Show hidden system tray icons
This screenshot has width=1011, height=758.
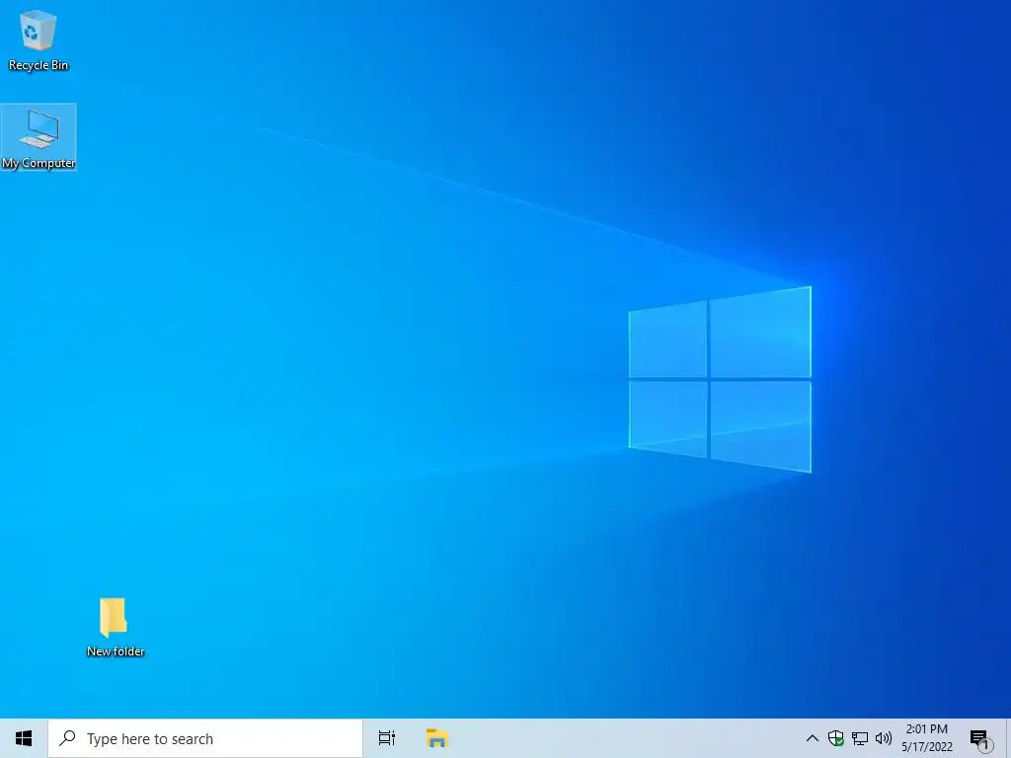click(813, 738)
